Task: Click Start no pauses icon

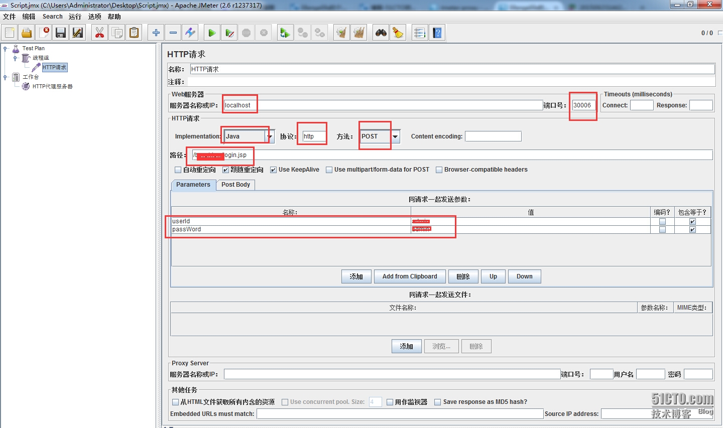Action: tap(229, 33)
